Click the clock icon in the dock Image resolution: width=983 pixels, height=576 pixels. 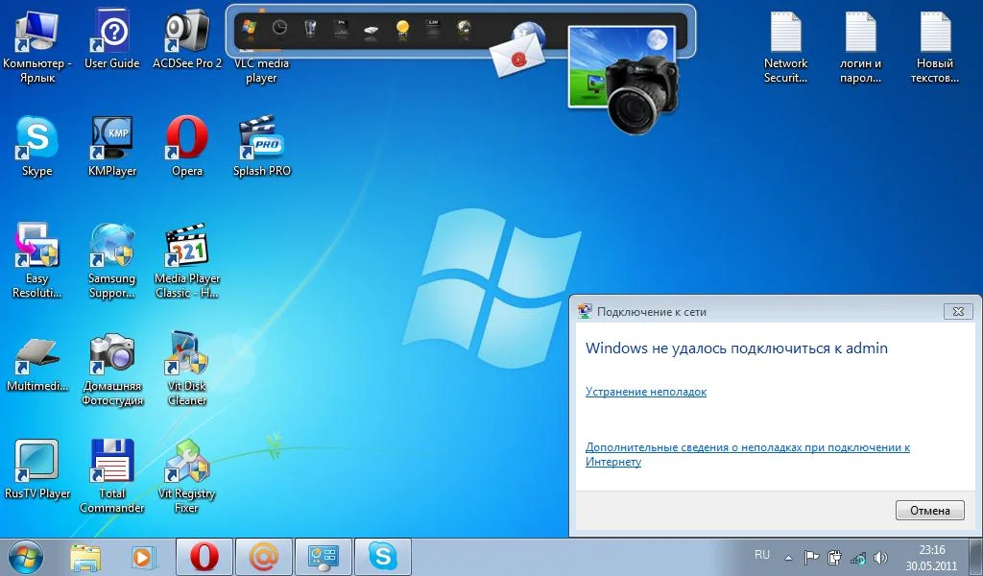[x=279, y=28]
